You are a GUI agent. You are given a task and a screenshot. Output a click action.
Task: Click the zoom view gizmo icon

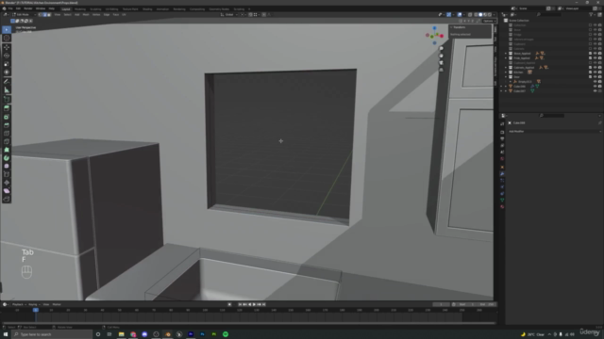(x=441, y=48)
